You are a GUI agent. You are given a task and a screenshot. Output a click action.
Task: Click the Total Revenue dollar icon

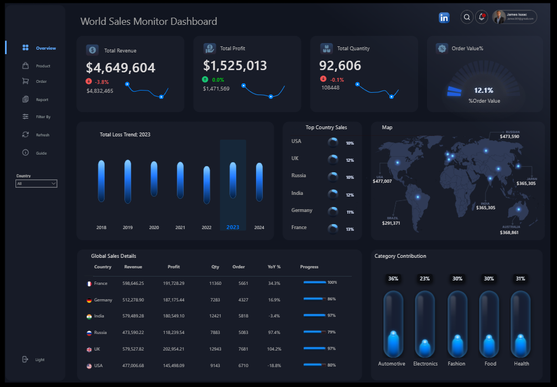[x=92, y=50]
